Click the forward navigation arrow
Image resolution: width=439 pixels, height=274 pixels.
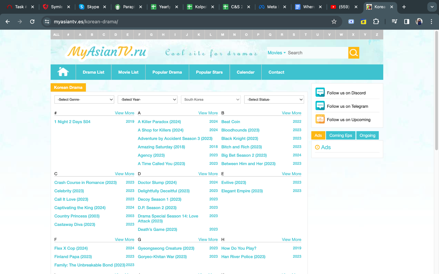pyautogui.click(x=20, y=22)
